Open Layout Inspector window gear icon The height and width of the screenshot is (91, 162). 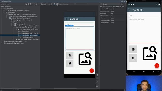coord(122,1)
